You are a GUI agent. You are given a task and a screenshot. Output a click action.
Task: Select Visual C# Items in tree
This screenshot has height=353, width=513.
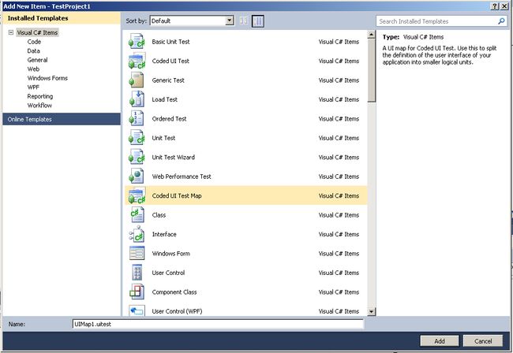pyautogui.click(x=37, y=32)
